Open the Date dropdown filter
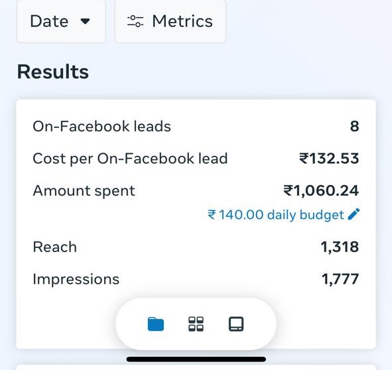Viewport: 392px width, 370px height. click(x=61, y=21)
